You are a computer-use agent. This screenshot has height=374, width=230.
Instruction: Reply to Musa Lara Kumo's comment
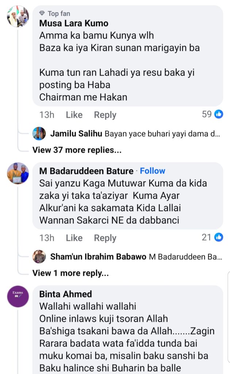point(105,115)
